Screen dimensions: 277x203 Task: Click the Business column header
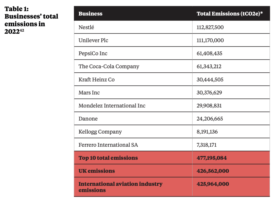90,14
